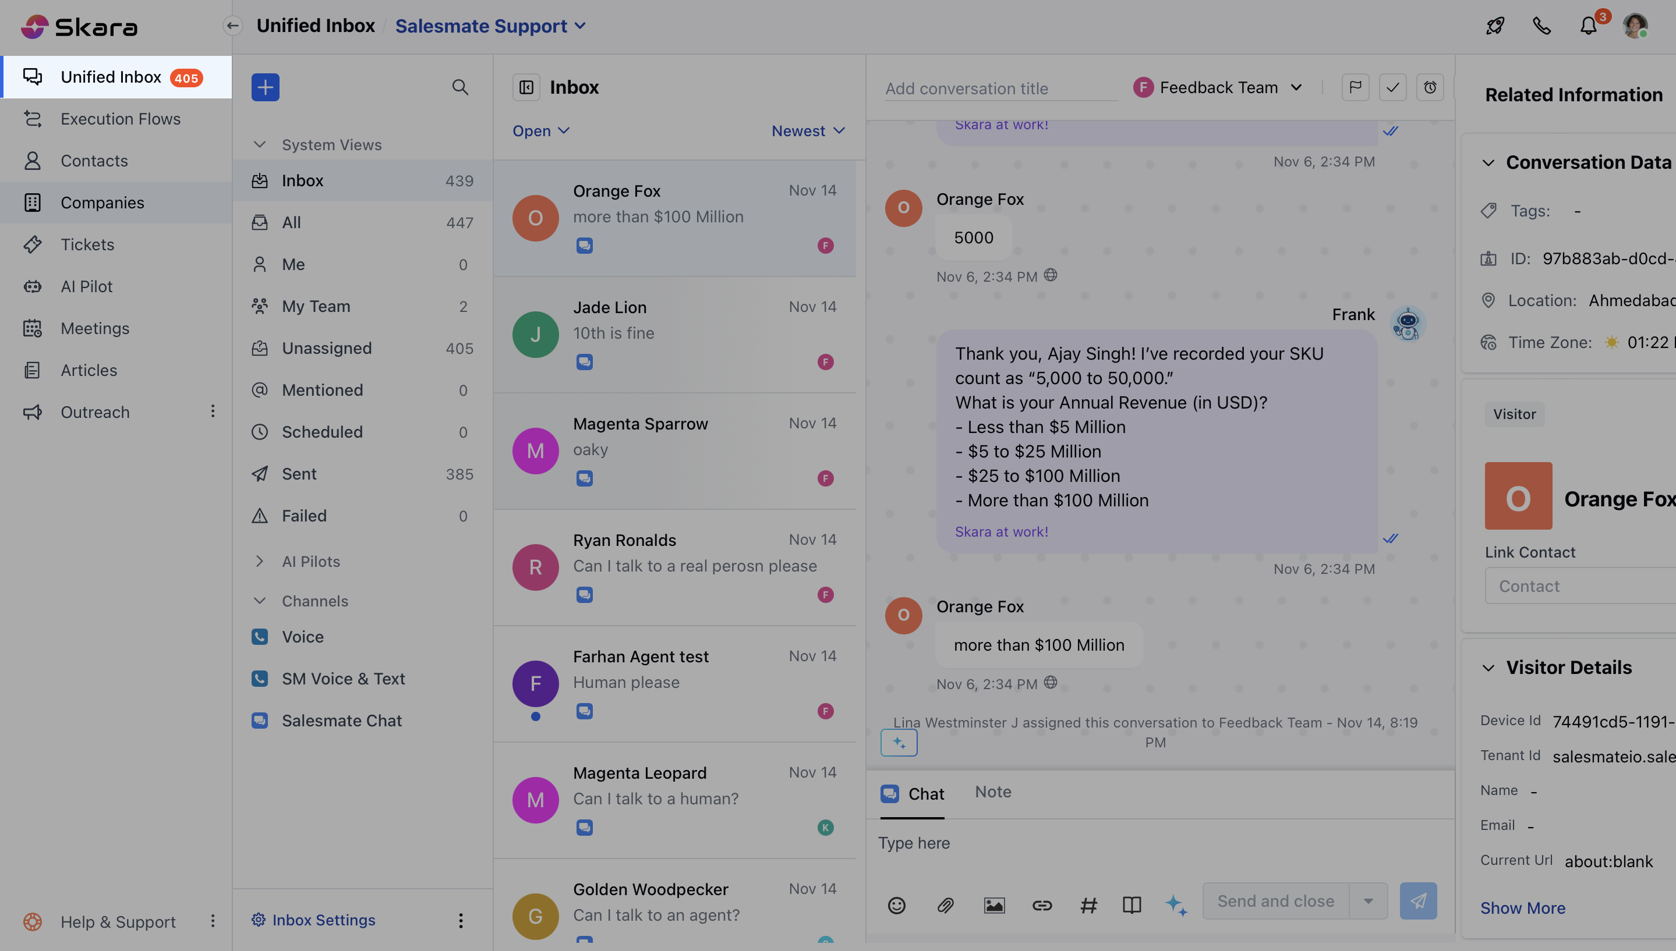Open AI assist with the sparkles icon
Viewport: 1676px width, 951px height.
point(1177,905)
